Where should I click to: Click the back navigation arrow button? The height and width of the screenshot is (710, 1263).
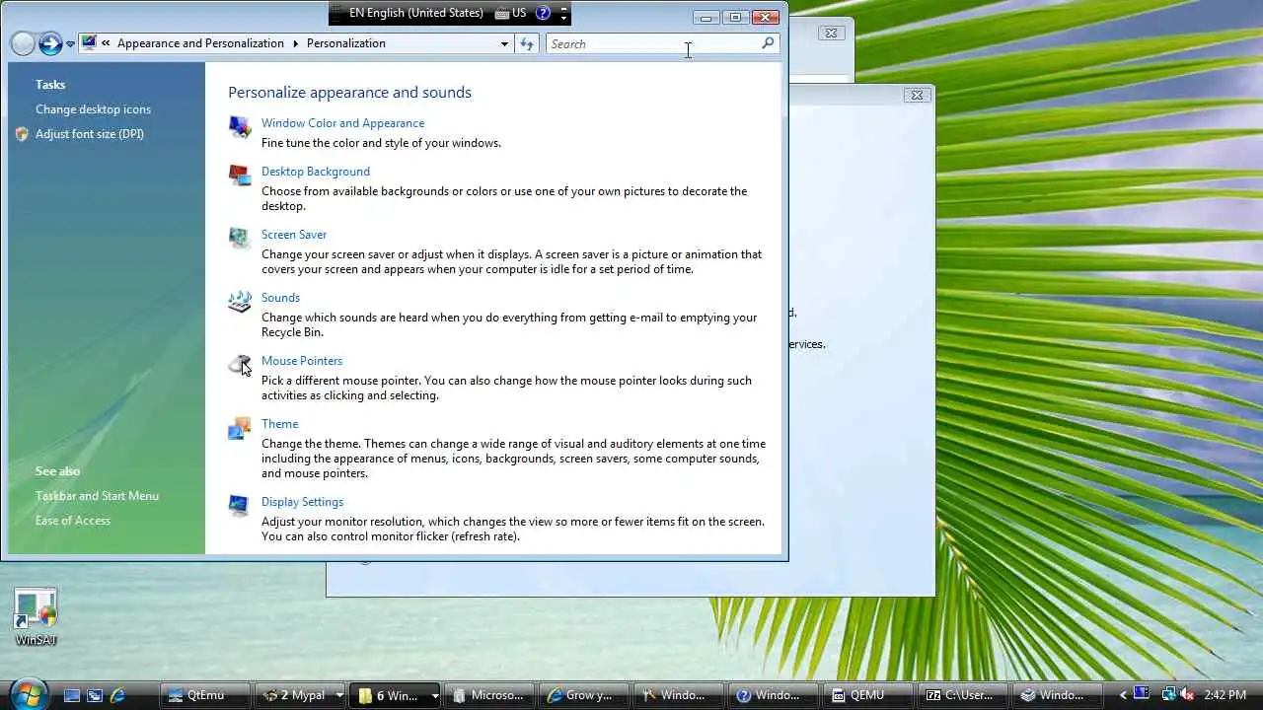point(23,43)
